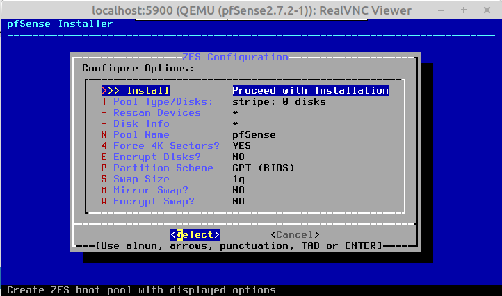
Task: Click 'Proceed with Installation' text
Action: [311, 90]
